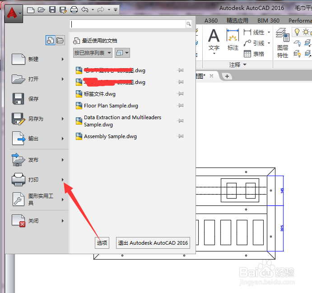The width and height of the screenshot is (312, 293).
Task: Switch to the 精选应用 ribbon tab
Action: (x=237, y=20)
